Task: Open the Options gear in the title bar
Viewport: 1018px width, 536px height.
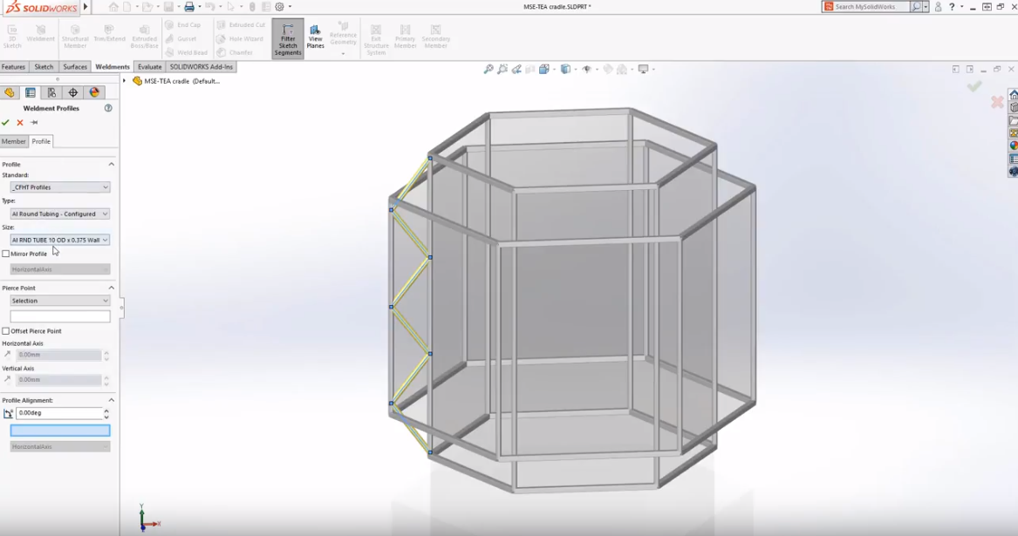Action: point(280,6)
